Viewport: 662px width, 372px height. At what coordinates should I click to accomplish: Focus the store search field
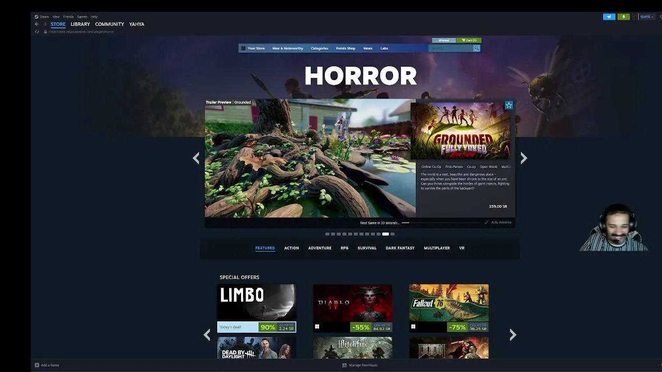pos(452,48)
